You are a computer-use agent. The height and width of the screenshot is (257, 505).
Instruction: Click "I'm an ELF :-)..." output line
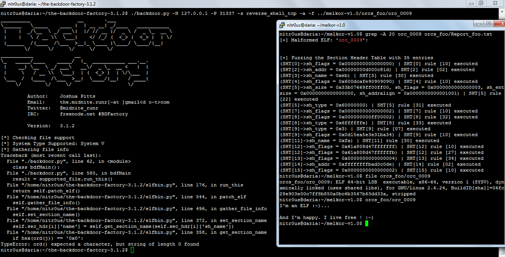pos(304,206)
